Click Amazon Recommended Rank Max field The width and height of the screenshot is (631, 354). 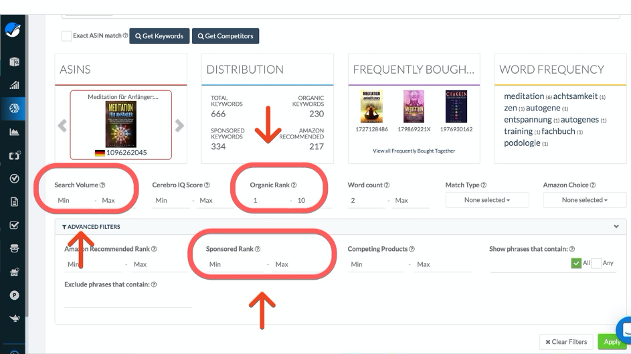159,264
